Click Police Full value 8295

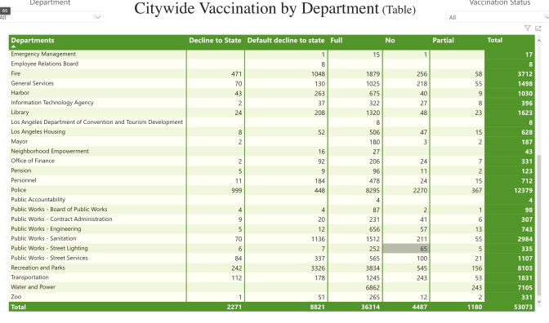[373, 191]
